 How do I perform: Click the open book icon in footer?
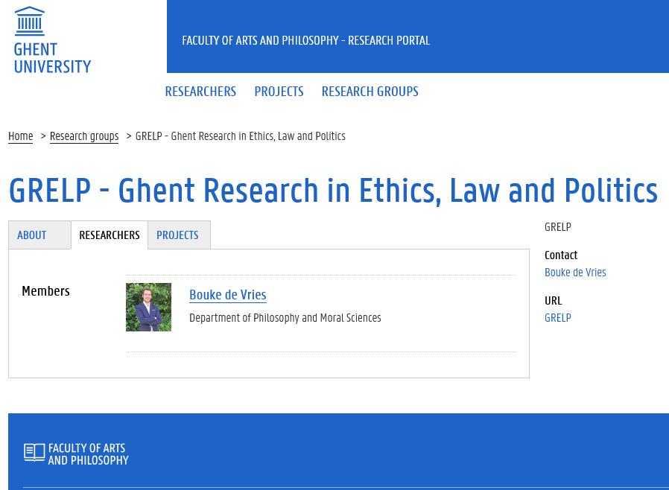34,453
